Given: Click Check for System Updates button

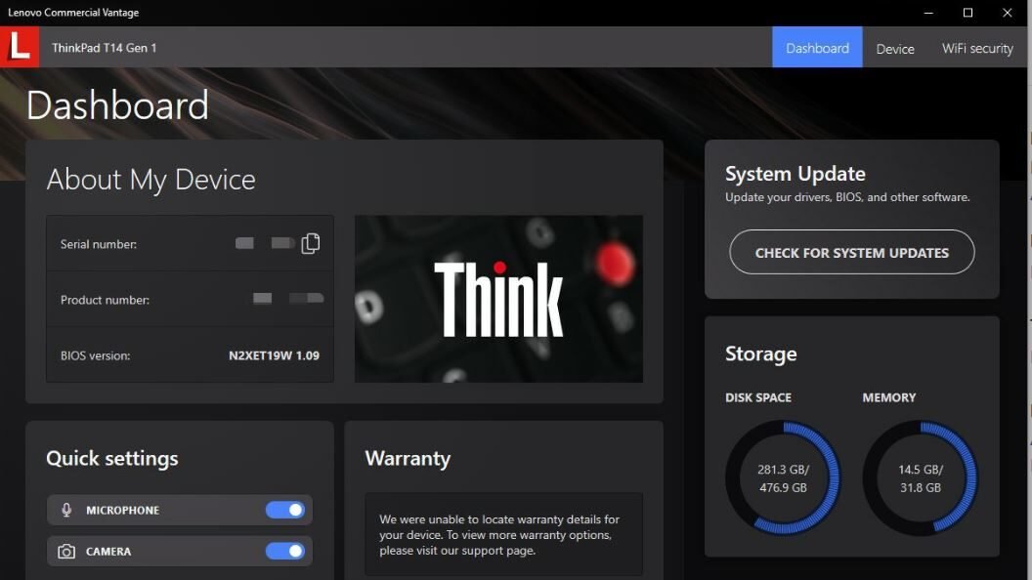Looking at the screenshot, I should 851,252.
